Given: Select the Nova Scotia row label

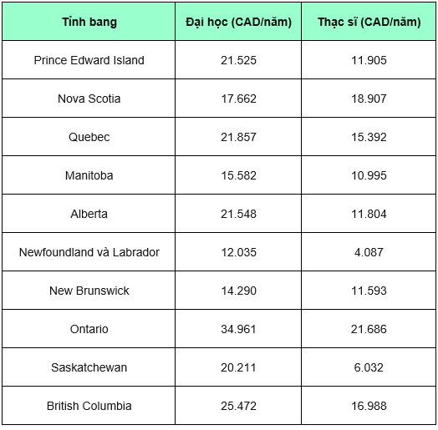Looking at the screenshot, I should [89, 99].
